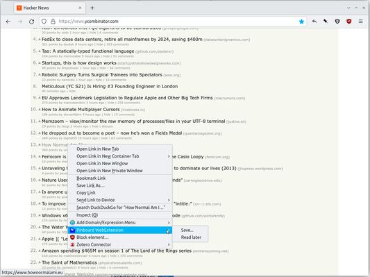Open Amazon spending $465M article

[x=117, y=251]
